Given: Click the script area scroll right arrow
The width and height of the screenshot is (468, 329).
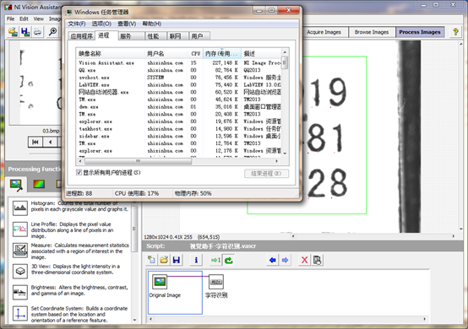Looking at the screenshot, I should coord(424,319).
